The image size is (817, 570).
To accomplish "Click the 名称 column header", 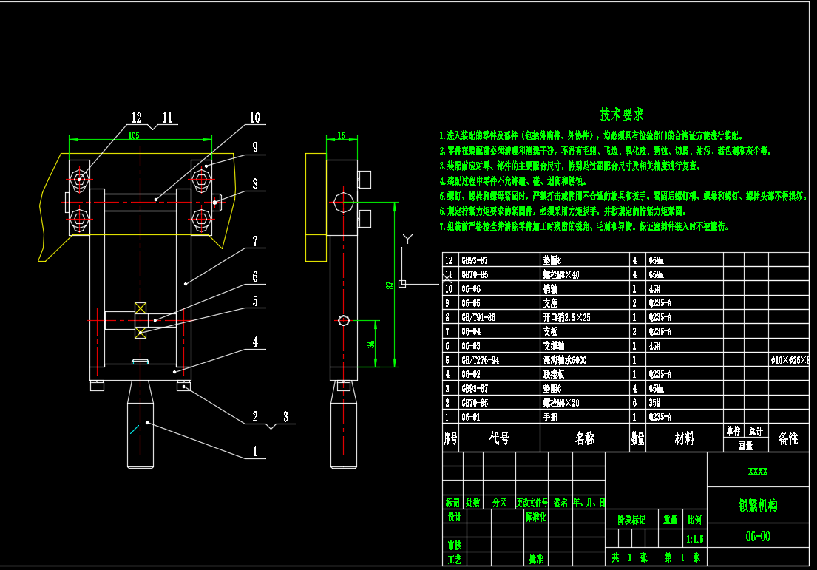I will tap(584, 439).
